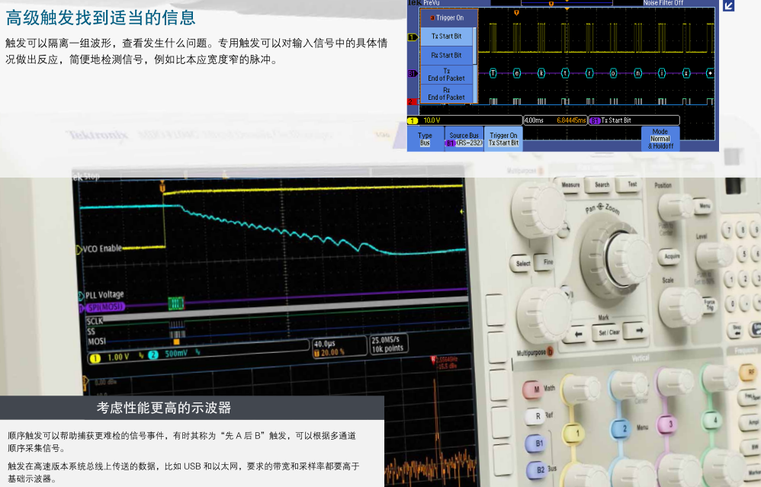Toggle the blue channel 2 button
Screen dimensions: 761x487
point(623,429)
